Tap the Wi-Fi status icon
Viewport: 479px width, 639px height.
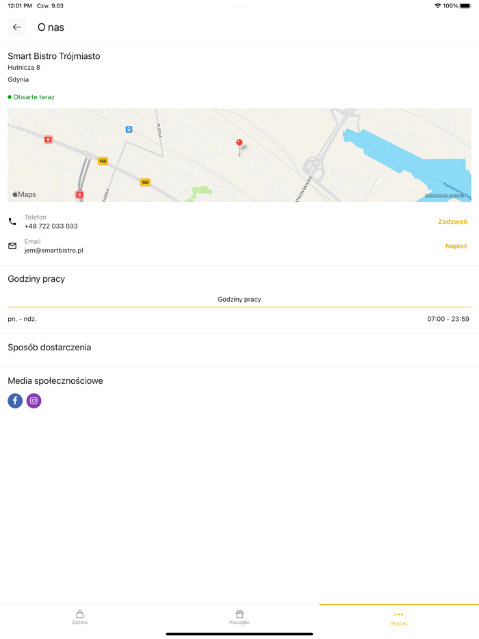pyautogui.click(x=437, y=5)
